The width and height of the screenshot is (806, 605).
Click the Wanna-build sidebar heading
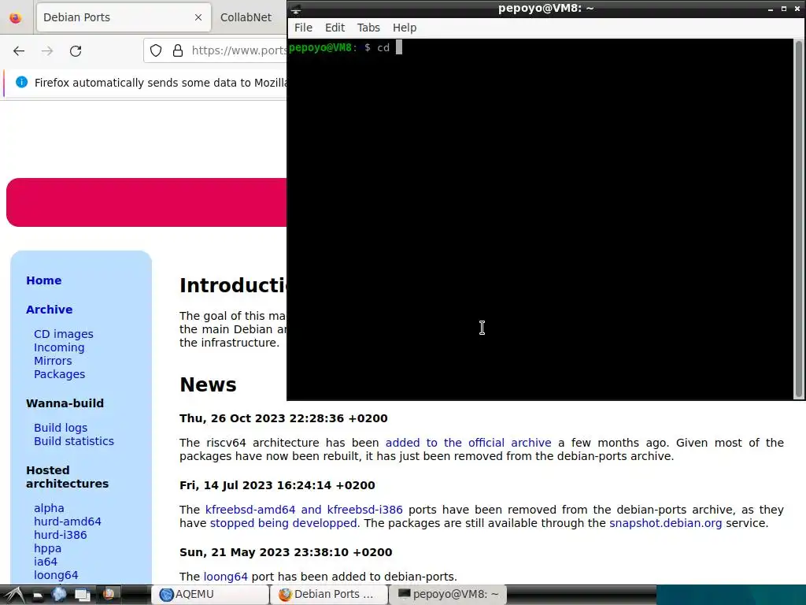tap(65, 403)
